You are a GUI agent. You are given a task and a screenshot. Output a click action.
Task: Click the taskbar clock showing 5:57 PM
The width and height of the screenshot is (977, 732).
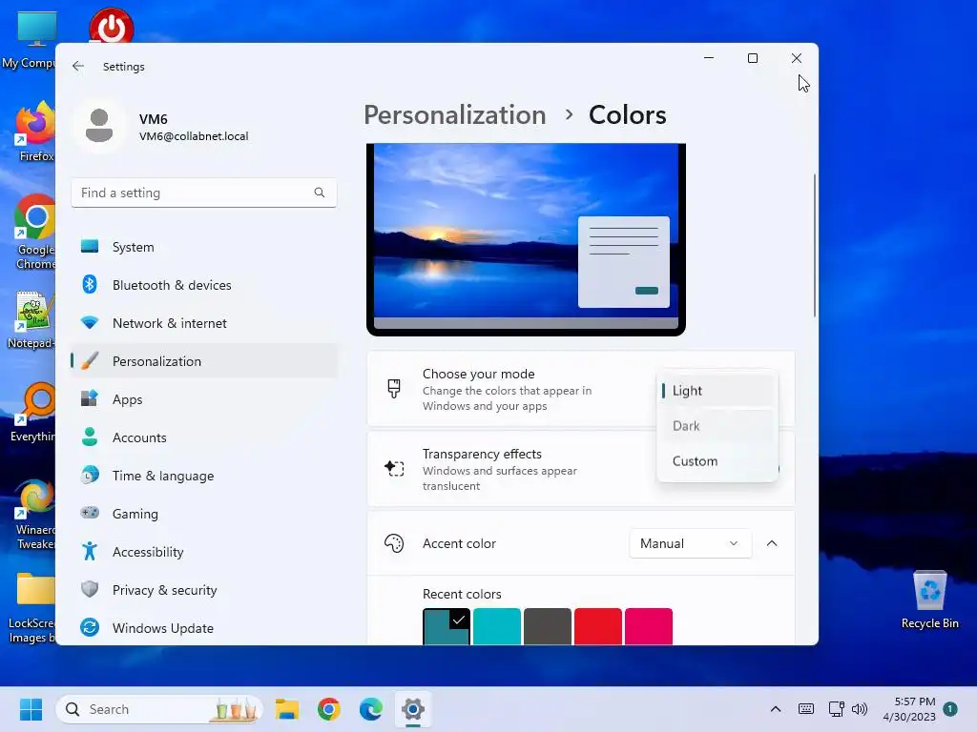point(909,709)
